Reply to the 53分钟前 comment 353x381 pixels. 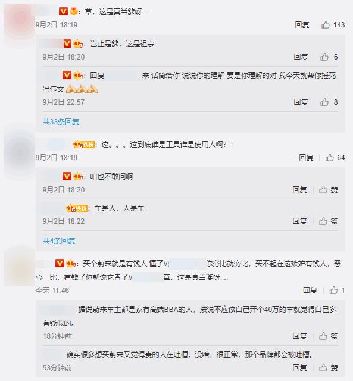click(x=299, y=368)
